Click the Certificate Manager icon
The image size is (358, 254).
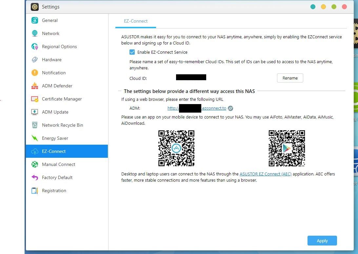point(35,99)
